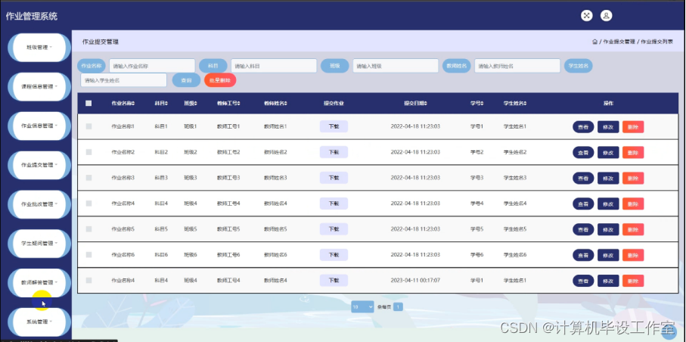Sort table by 科目 column arrows
Screen dimensions: 686x342
click(x=166, y=104)
